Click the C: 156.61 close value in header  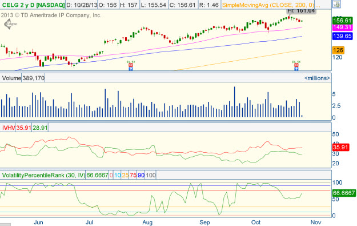183,5
